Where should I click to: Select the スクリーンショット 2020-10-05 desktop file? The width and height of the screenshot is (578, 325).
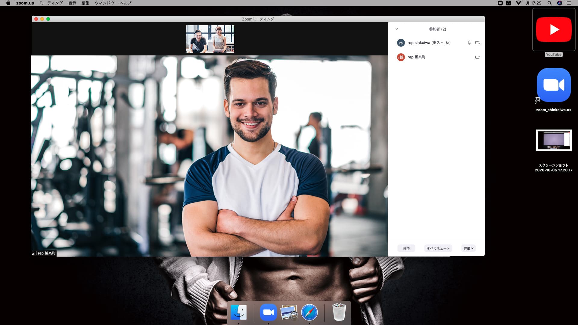click(554, 151)
